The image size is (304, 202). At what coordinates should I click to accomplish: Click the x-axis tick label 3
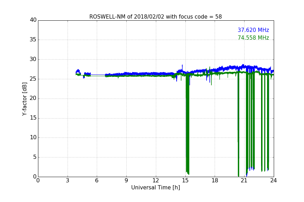point(68,181)
